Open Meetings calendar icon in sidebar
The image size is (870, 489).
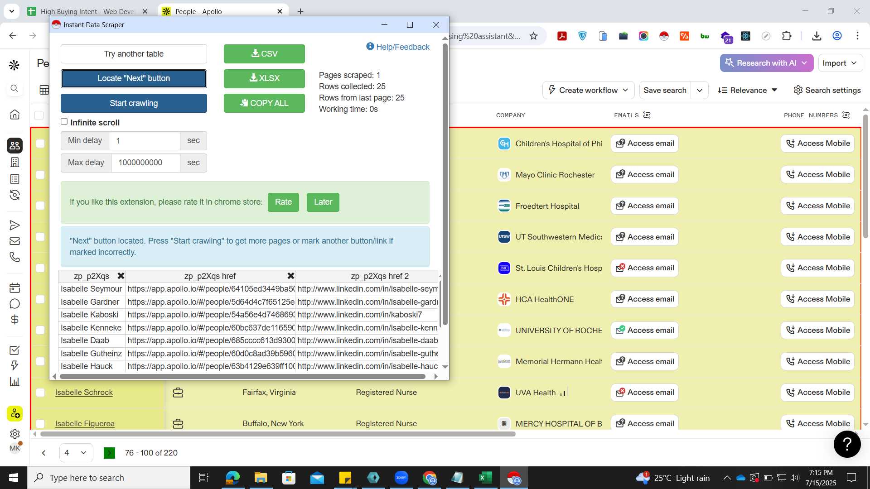[x=14, y=288]
